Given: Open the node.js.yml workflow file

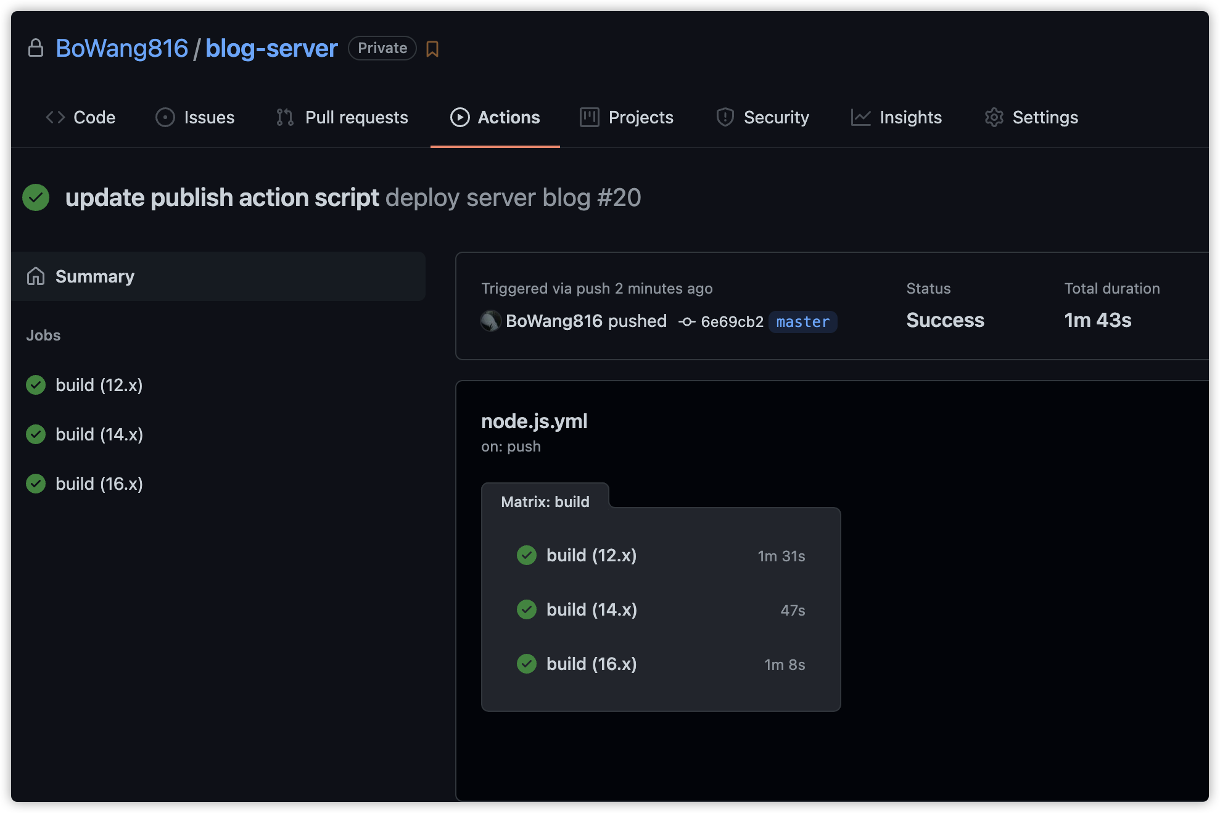Looking at the screenshot, I should tap(534, 421).
